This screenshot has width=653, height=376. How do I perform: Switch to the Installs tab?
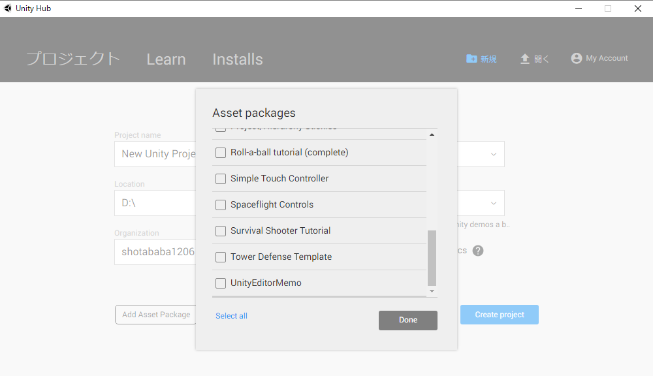238,59
